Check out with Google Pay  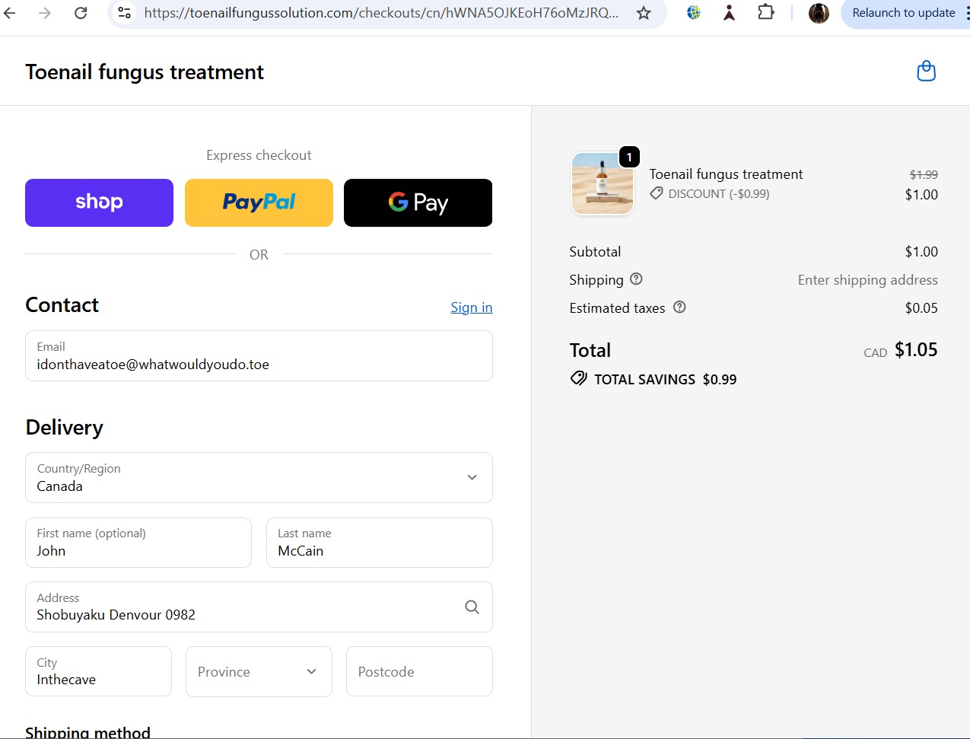coord(418,202)
